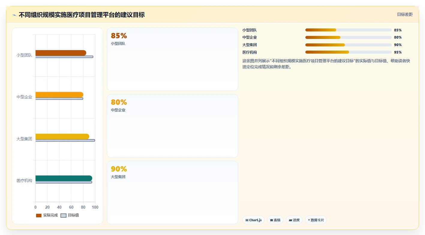Click the 80% value in progress list

tap(398, 37)
